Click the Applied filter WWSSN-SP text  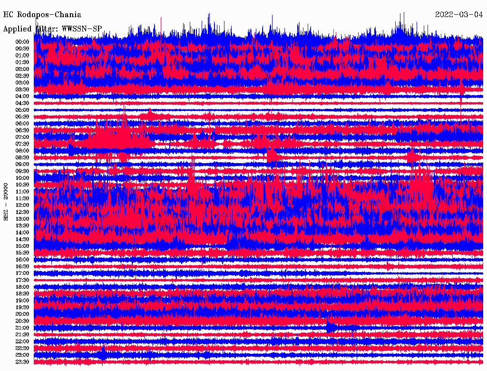(x=52, y=29)
